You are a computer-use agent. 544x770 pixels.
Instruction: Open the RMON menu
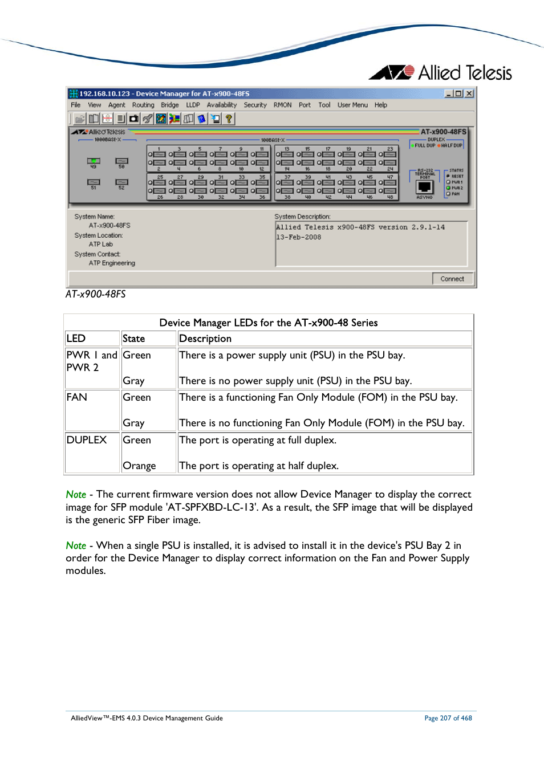point(283,105)
